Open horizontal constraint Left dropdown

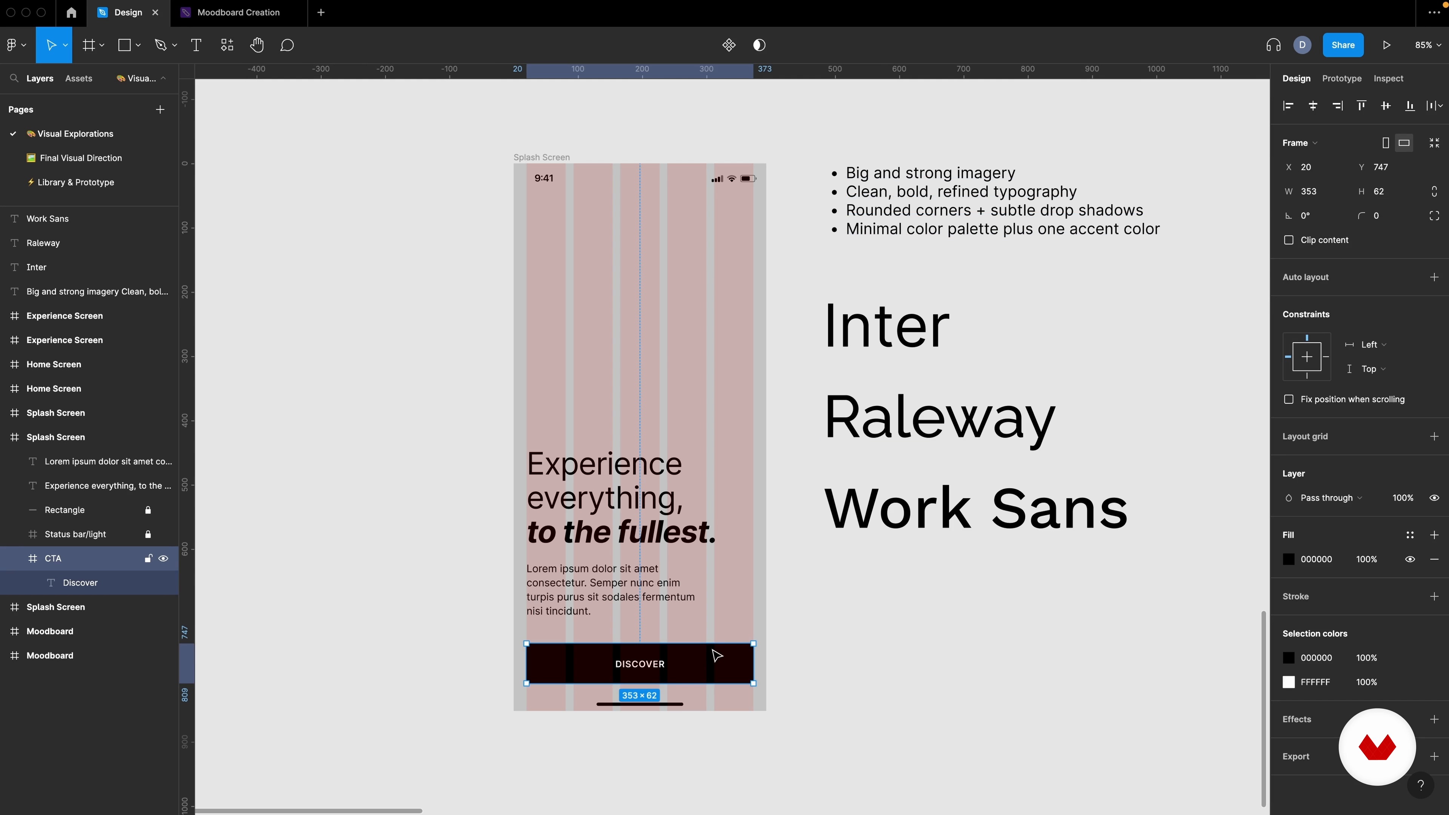tap(1374, 345)
